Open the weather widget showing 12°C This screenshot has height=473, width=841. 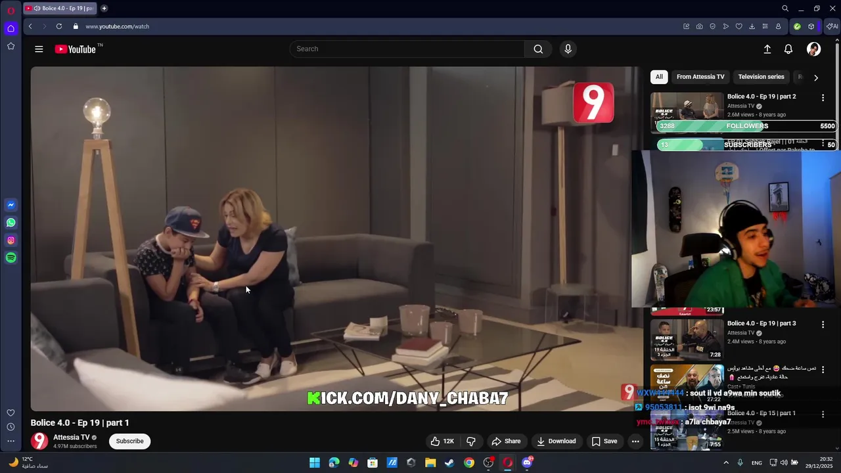28,462
